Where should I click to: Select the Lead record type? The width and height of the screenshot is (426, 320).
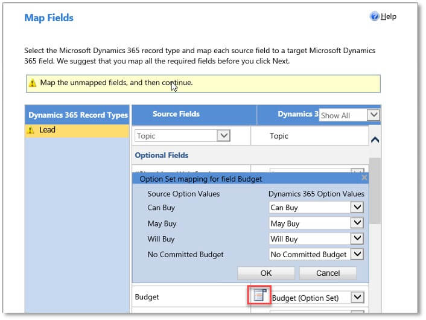pos(77,130)
